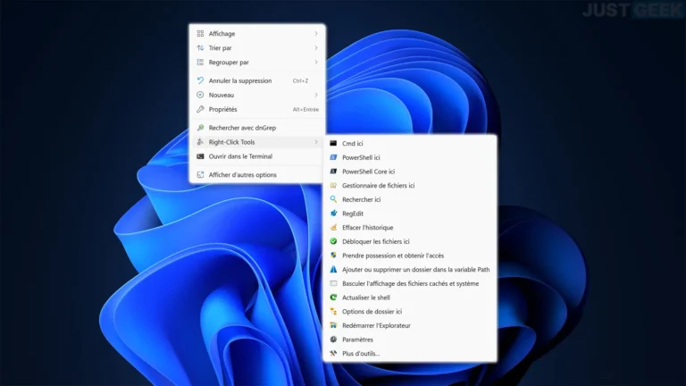
Task: Select Cmd ici in the submenu
Action: pos(410,143)
